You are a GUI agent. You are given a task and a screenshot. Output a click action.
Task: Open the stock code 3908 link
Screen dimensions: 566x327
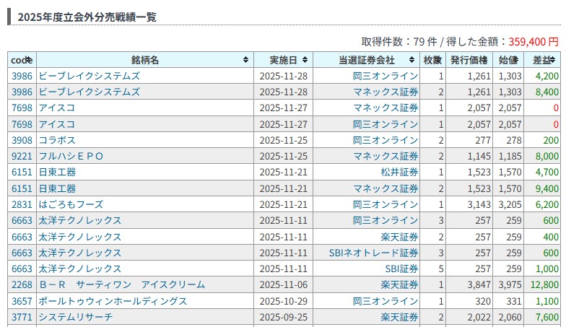click(22, 140)
